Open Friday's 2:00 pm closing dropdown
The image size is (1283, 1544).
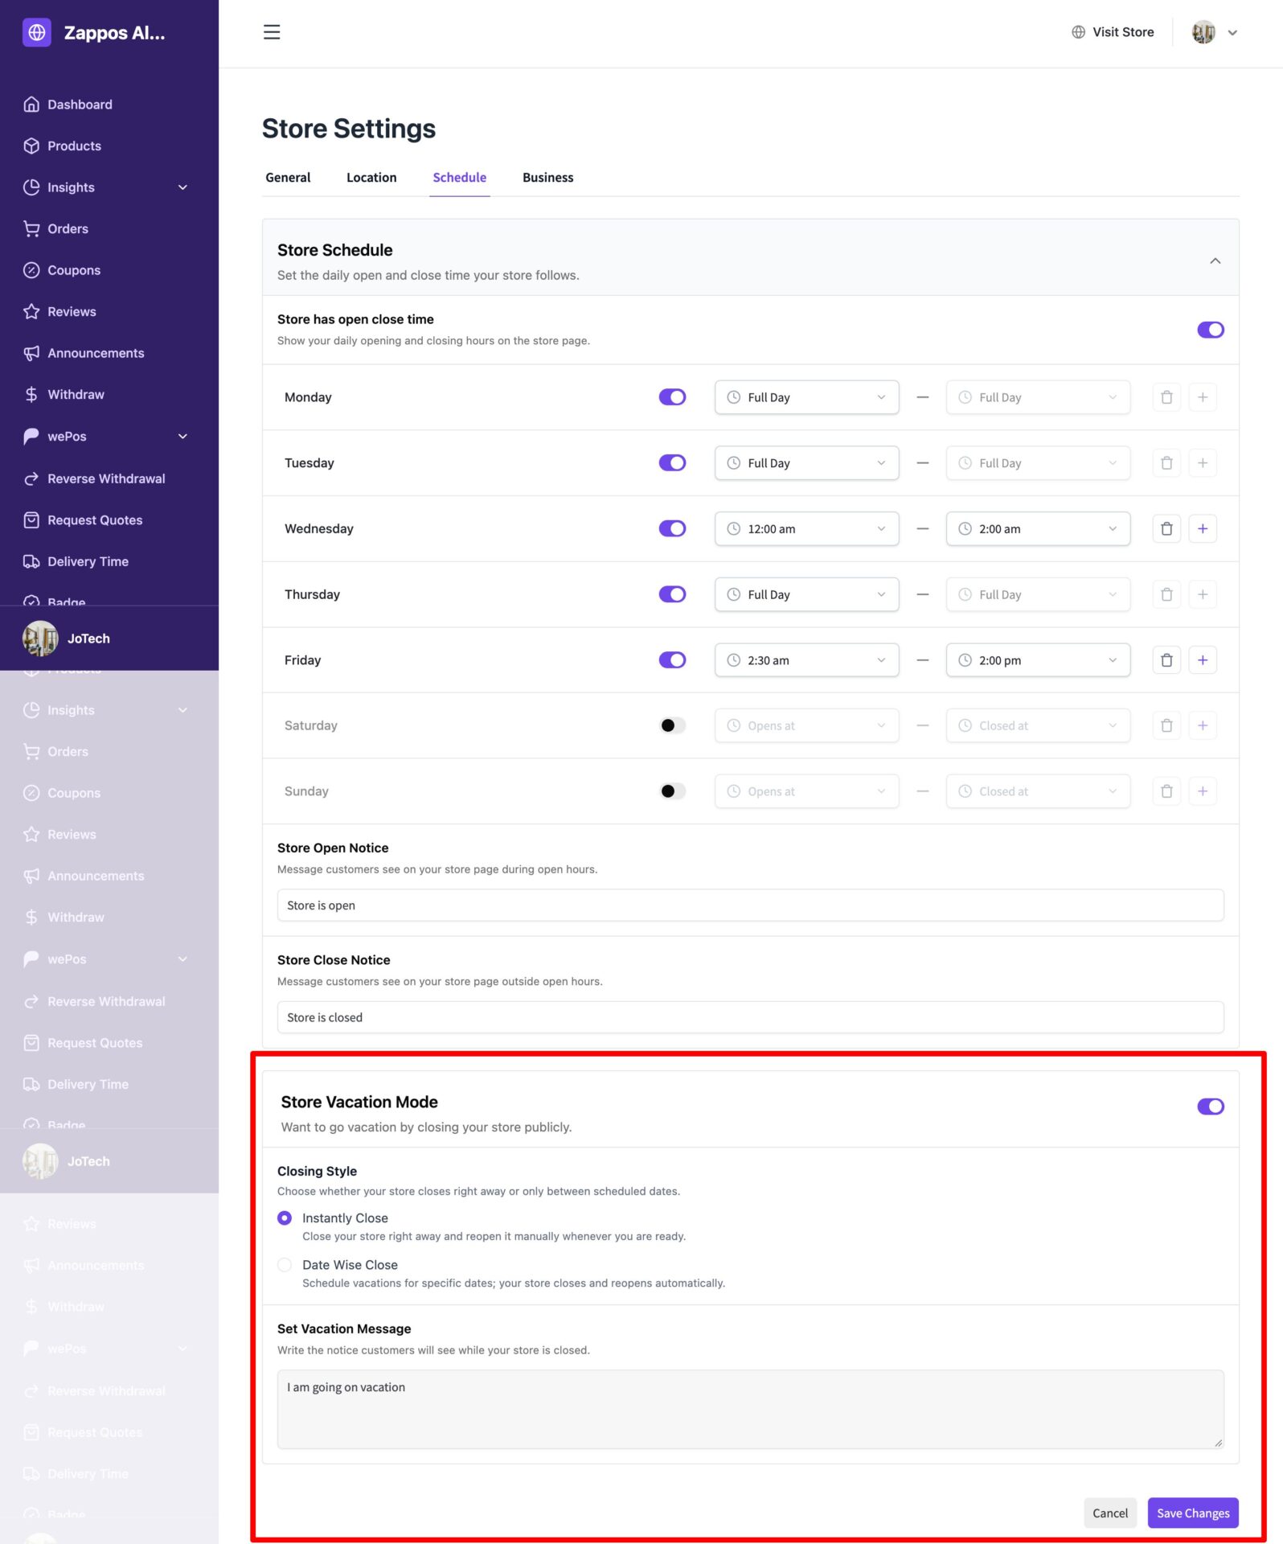pyautogui.click(x=1038, y=660)
